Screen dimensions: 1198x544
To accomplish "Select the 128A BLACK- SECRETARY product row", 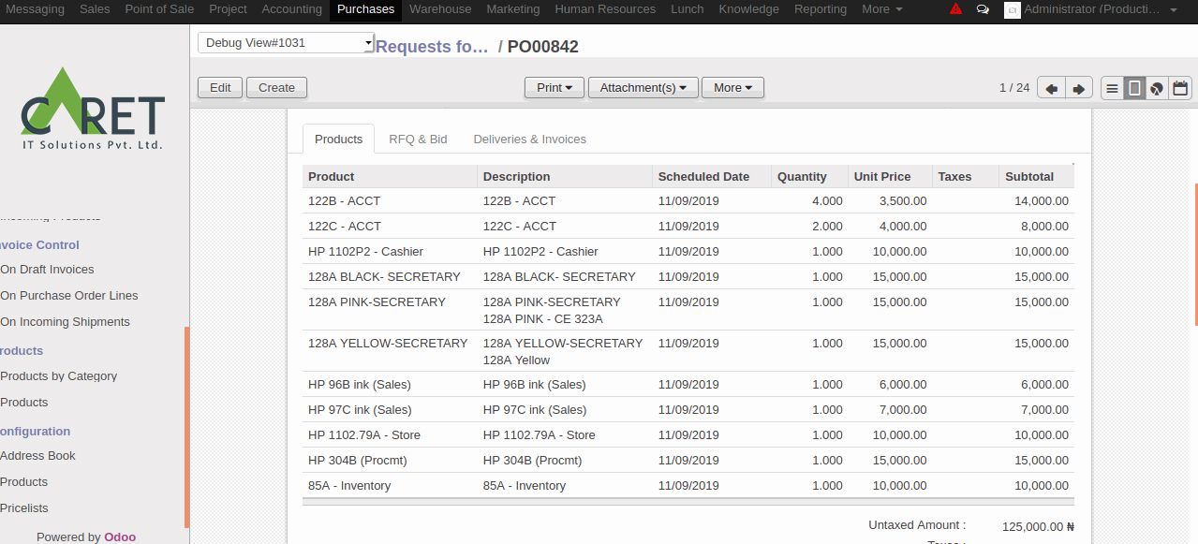I will click(384, 277).
